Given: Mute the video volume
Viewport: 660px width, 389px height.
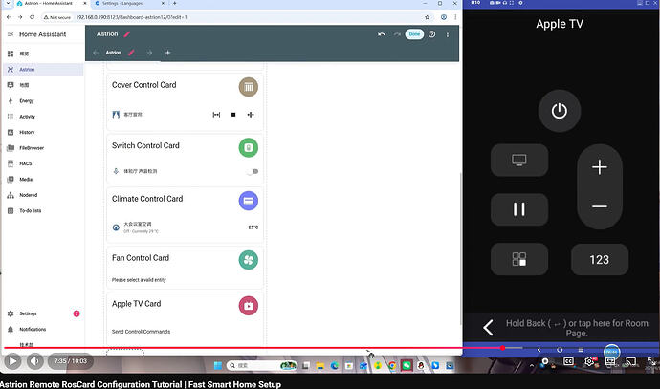Looking at the screenshot, I should [x=35, y=361].
